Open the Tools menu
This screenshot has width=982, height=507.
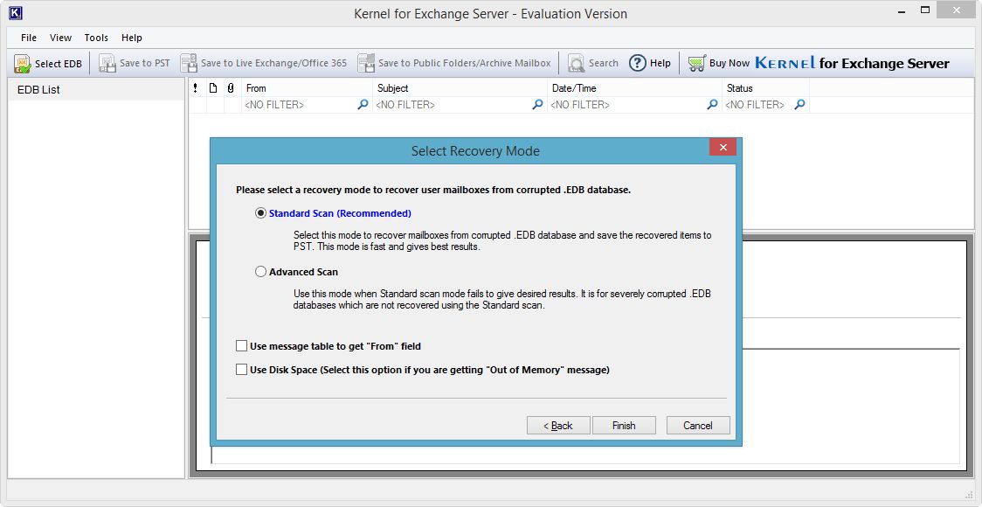click(96, 38)
